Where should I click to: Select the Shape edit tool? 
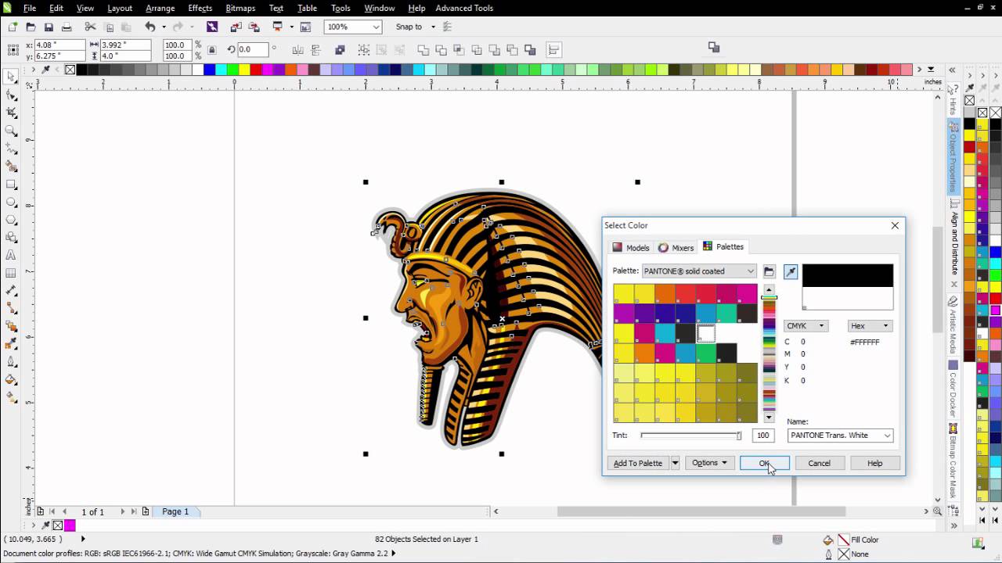tap(11, 95)
